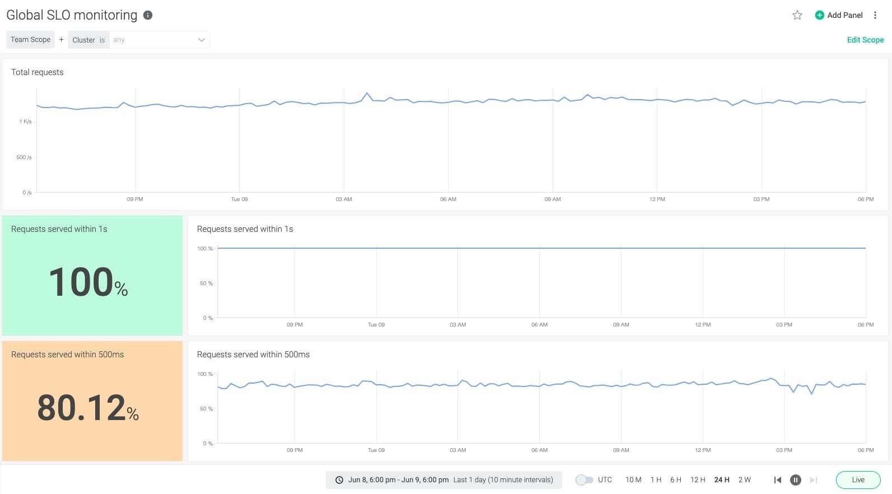This screenshot has height=494, width=892.
Task: Switch to Live mode
Action: click(x=858, y=480)
